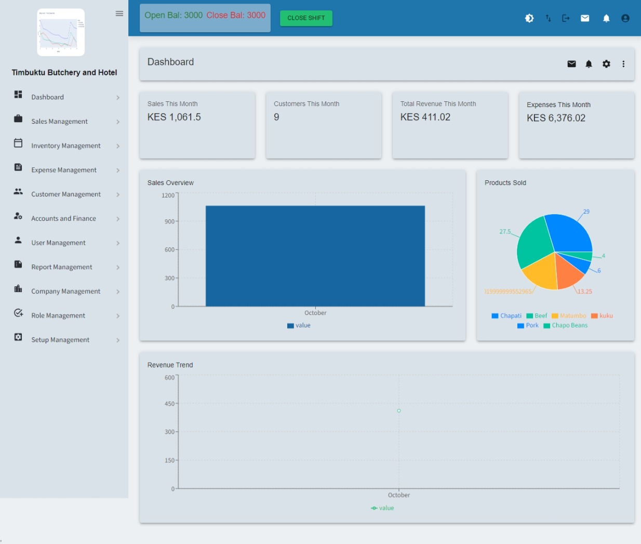Select Accounts and Finance in sidebar
Viewport: 641px width, 544px height.
pyautogui.click(x=63, y=219)
